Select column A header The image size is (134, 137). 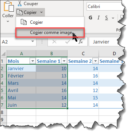pos(22,54)
